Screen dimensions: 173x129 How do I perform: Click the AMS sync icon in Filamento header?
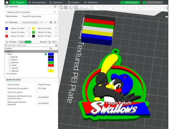(51, 22)
